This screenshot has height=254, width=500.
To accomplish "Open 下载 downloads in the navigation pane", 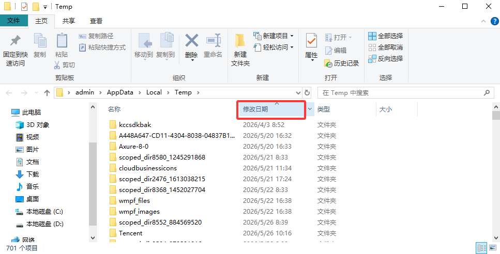I will tap(27, 174).
